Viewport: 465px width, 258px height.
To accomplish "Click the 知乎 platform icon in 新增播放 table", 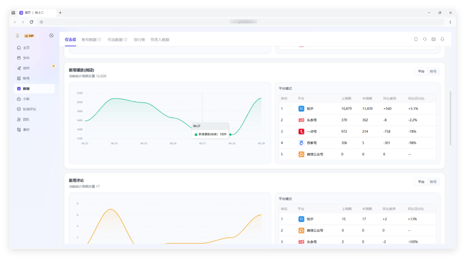I will click(x=301, y=109).
